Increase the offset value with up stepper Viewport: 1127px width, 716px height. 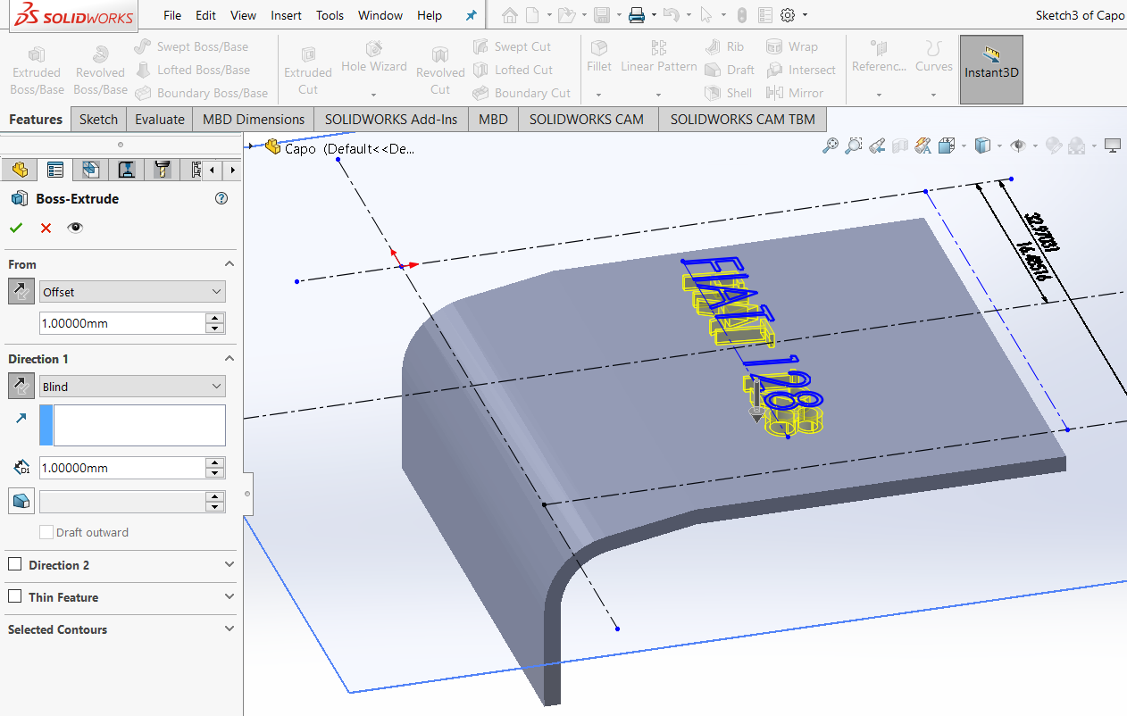214,318
